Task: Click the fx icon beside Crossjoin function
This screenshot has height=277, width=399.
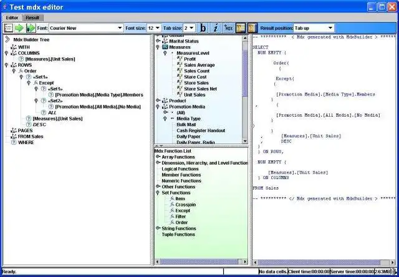Action: click(172, 205)
